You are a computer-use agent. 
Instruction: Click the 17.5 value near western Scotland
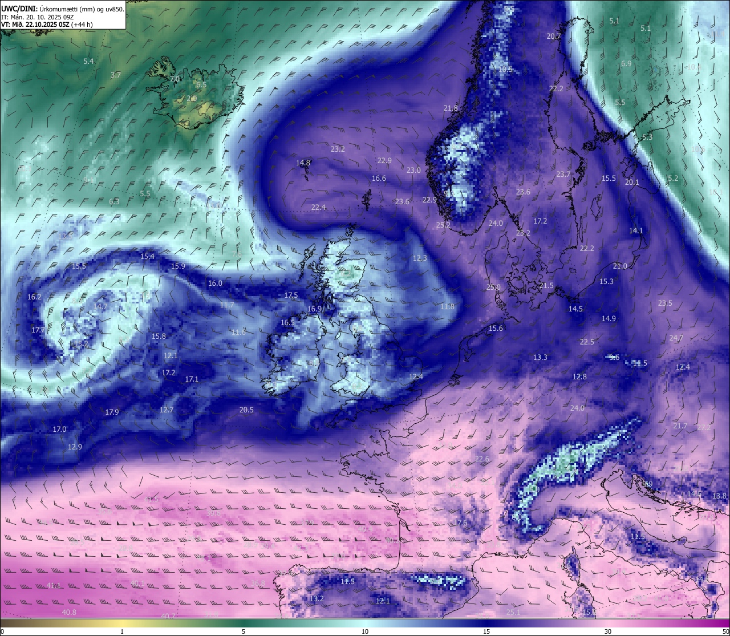point(291,295)
